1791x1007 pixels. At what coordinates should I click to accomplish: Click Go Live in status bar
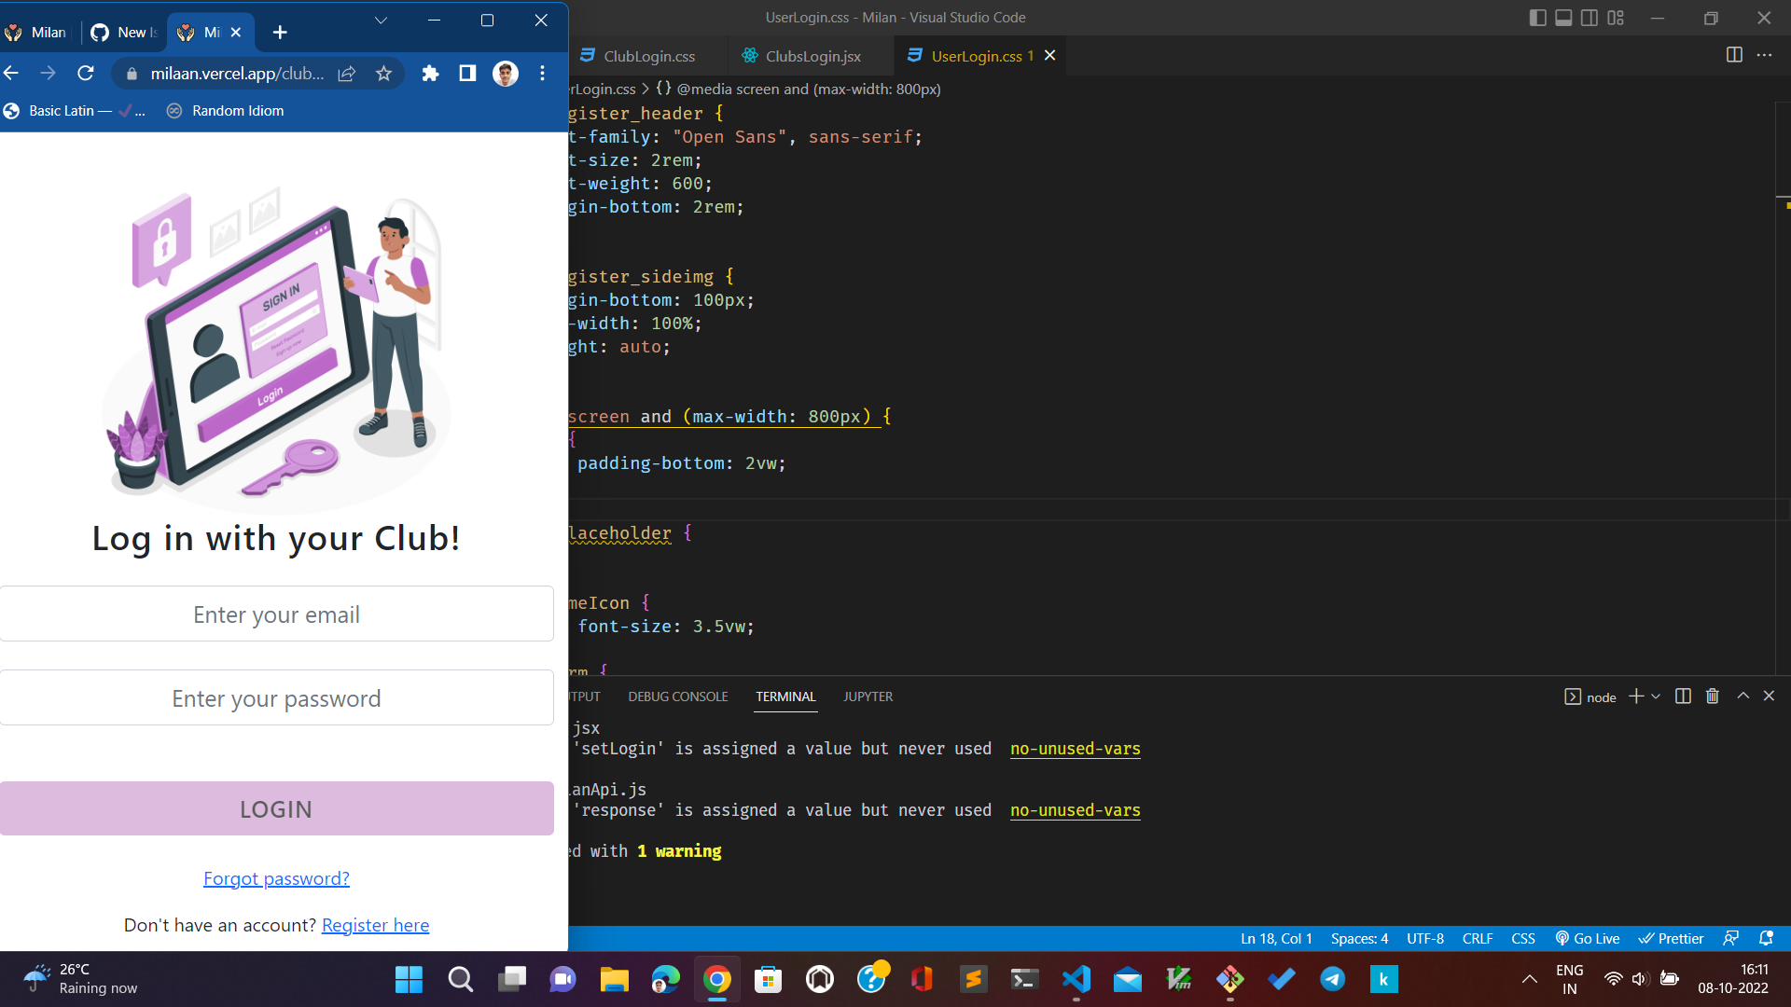coord(1587,938)
